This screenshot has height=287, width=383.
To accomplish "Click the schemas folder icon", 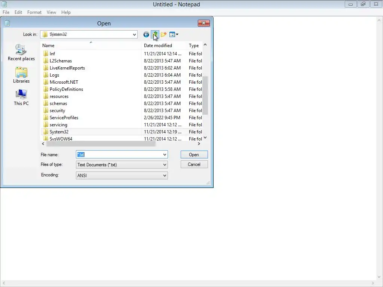I will 46,103.
